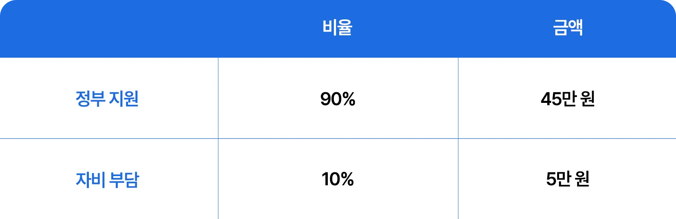Select the 정부 지원 row label

(107, 99)
